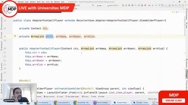This screenshot has width=188, height=105.
Task: Click the Git show history clock icon
Action: tap(162, 5)
